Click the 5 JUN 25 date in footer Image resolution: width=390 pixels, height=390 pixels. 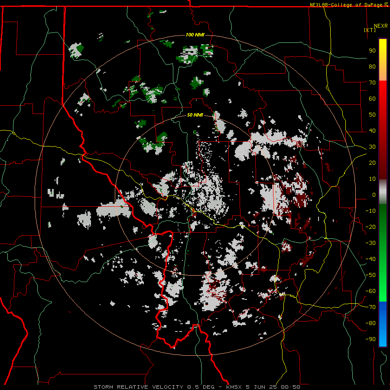[261, 387]
